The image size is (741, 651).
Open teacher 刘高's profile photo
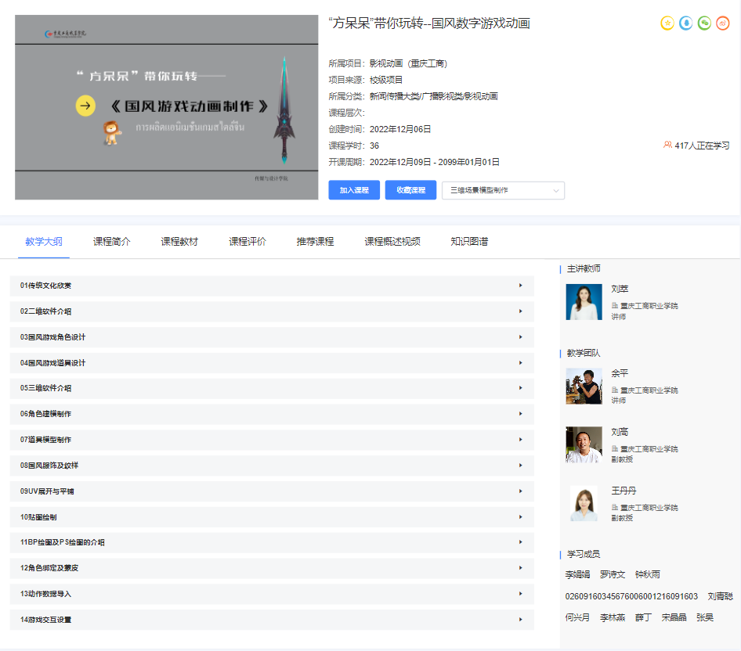[x=584, y=444]
